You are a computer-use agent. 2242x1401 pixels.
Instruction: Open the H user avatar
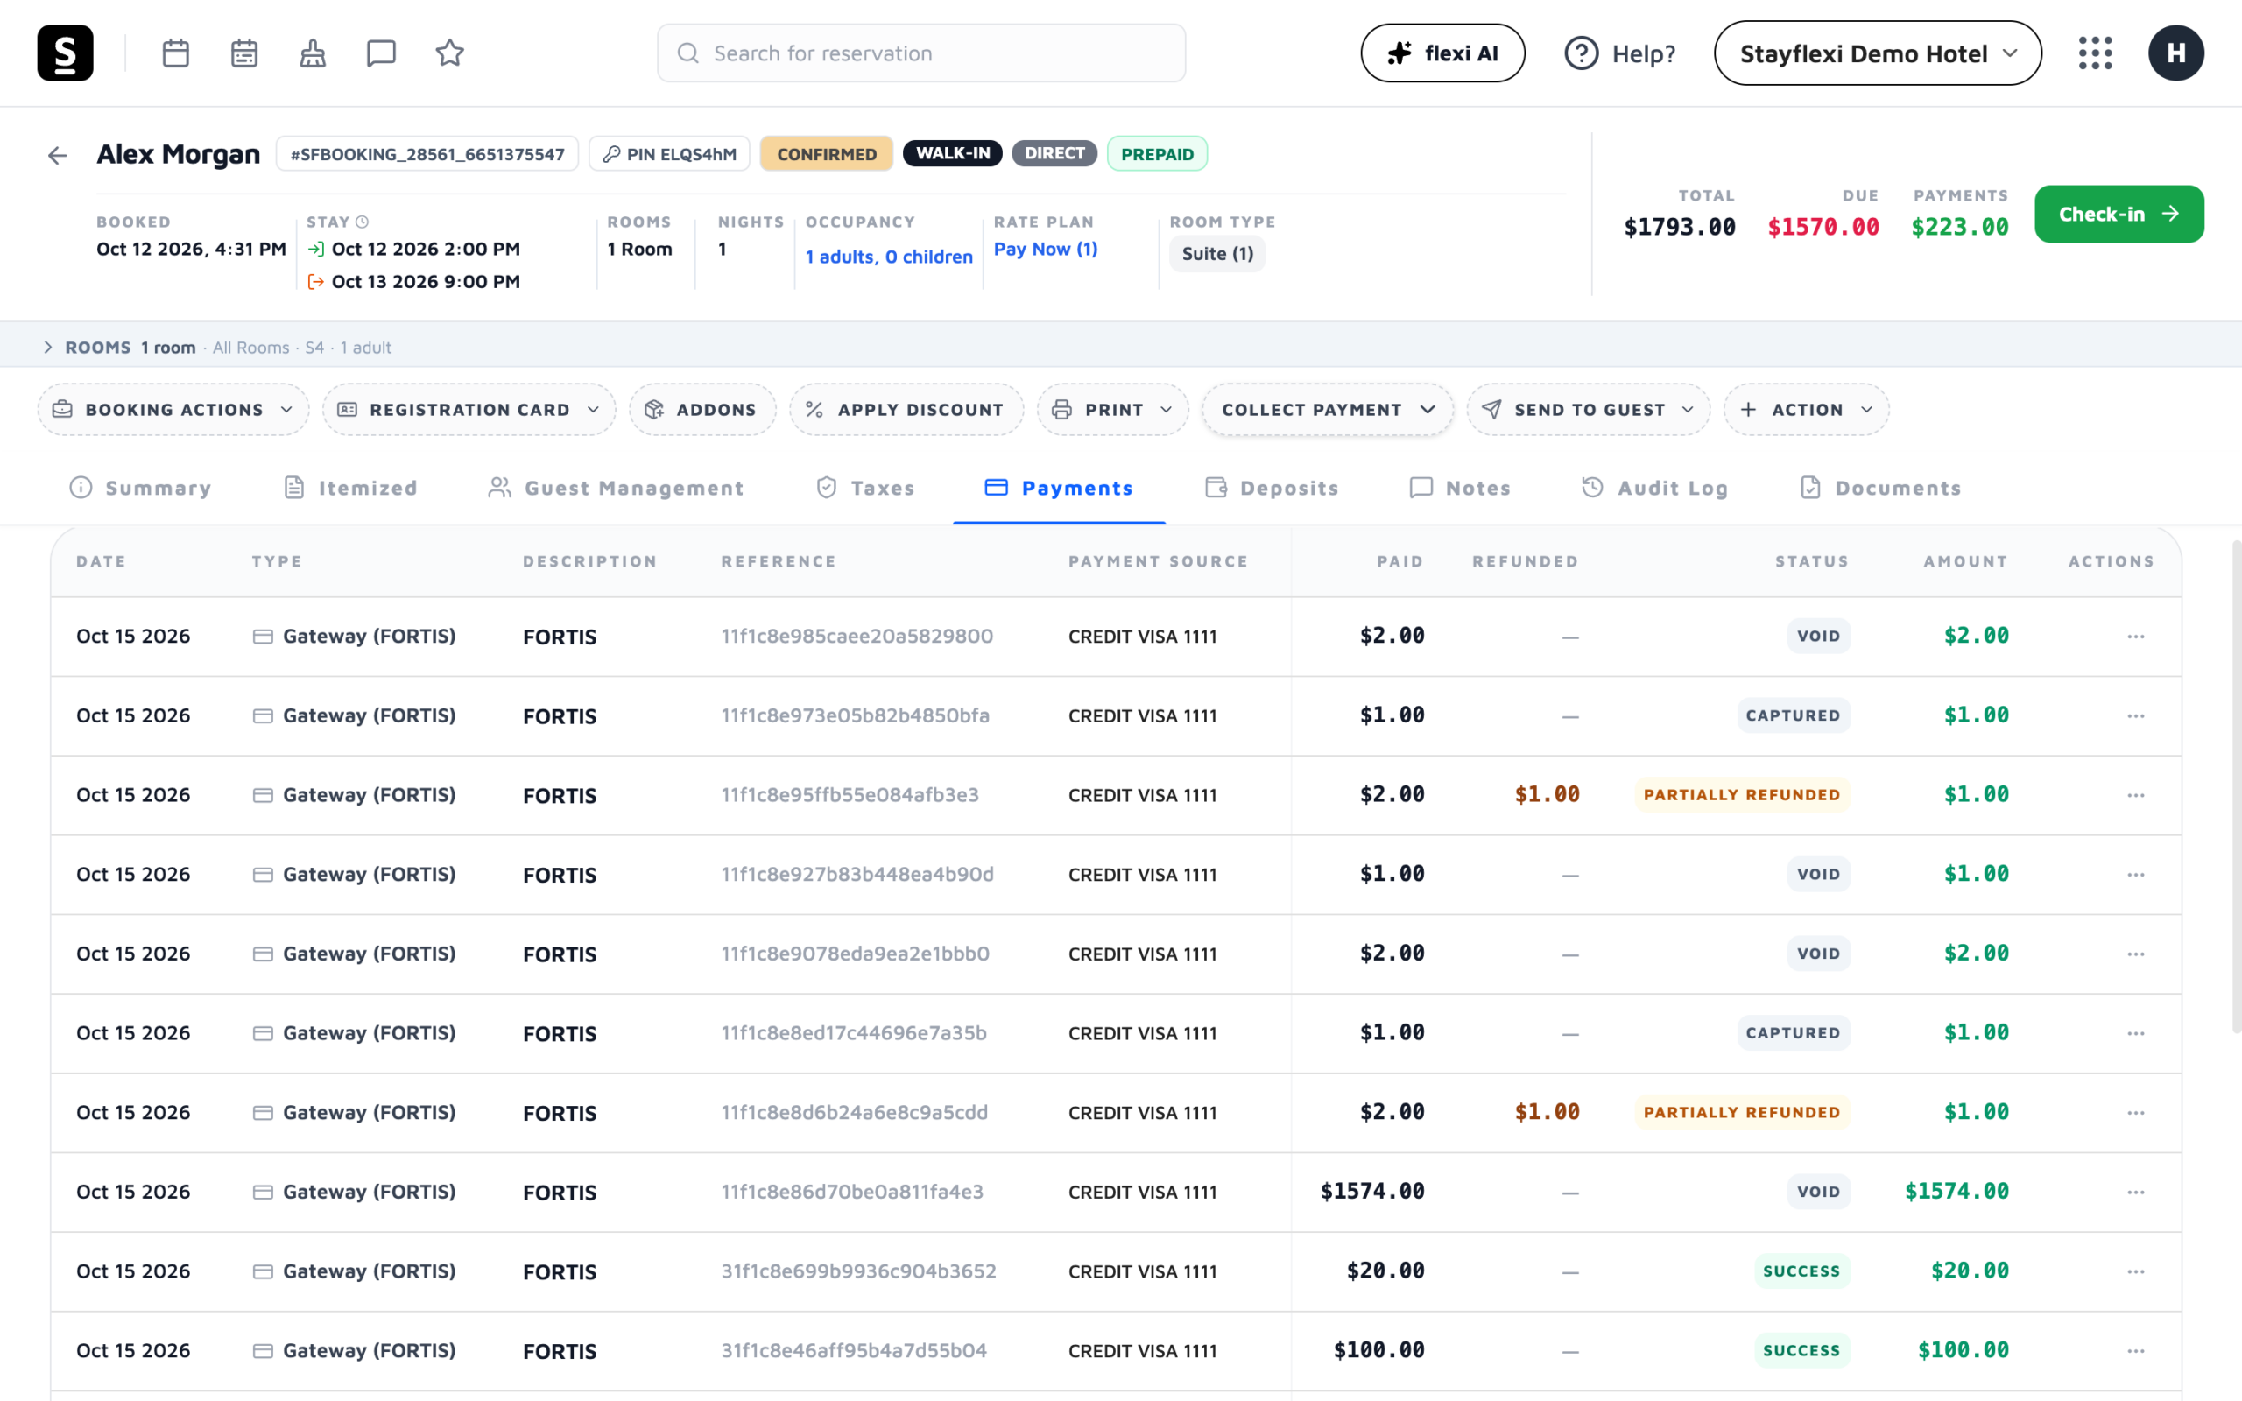click(2176, 53)
